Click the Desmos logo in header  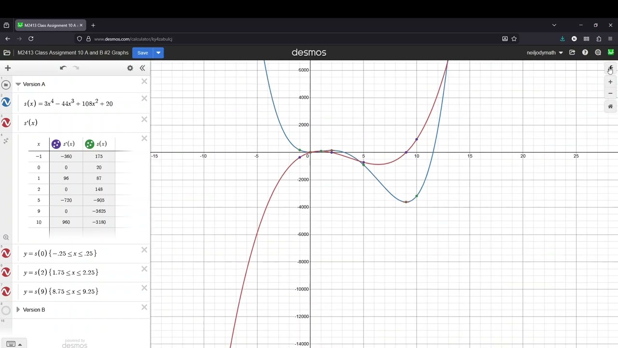coord(309,52)
